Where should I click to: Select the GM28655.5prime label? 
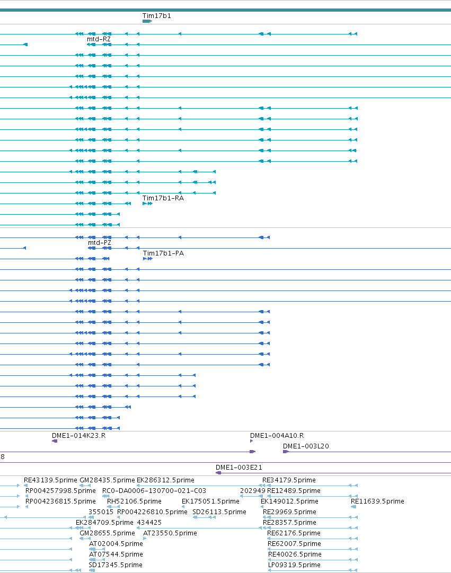point(107,533)
